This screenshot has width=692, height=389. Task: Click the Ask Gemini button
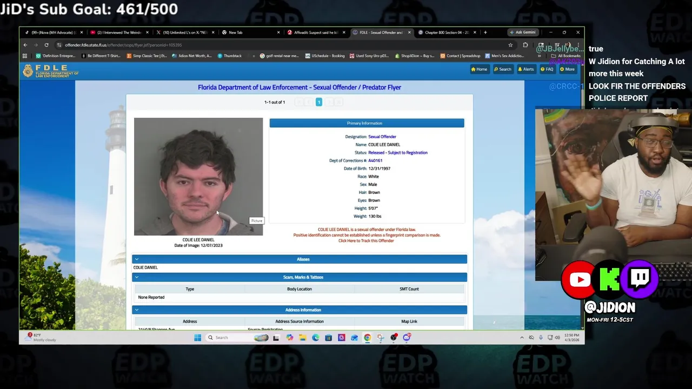pos(522,32)
